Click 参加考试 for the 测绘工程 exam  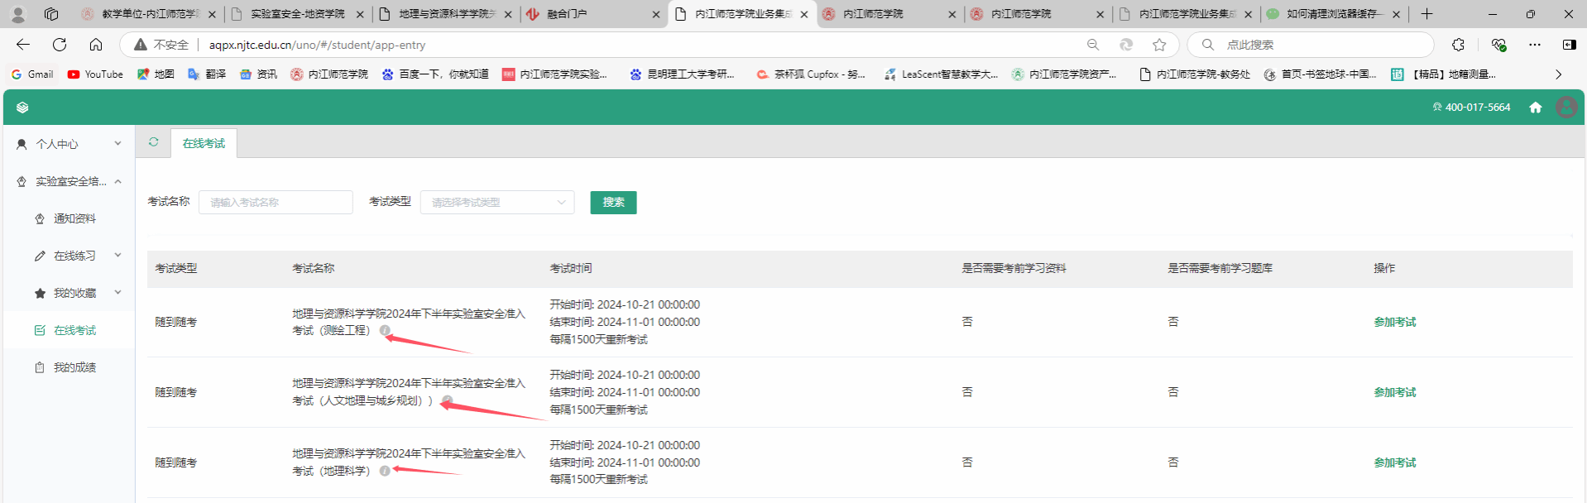[x=1394, y=322]
